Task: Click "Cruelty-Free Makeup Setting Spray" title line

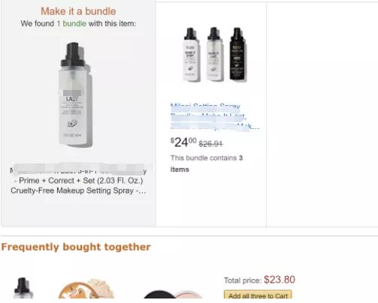Action: (x=72, y=190)
